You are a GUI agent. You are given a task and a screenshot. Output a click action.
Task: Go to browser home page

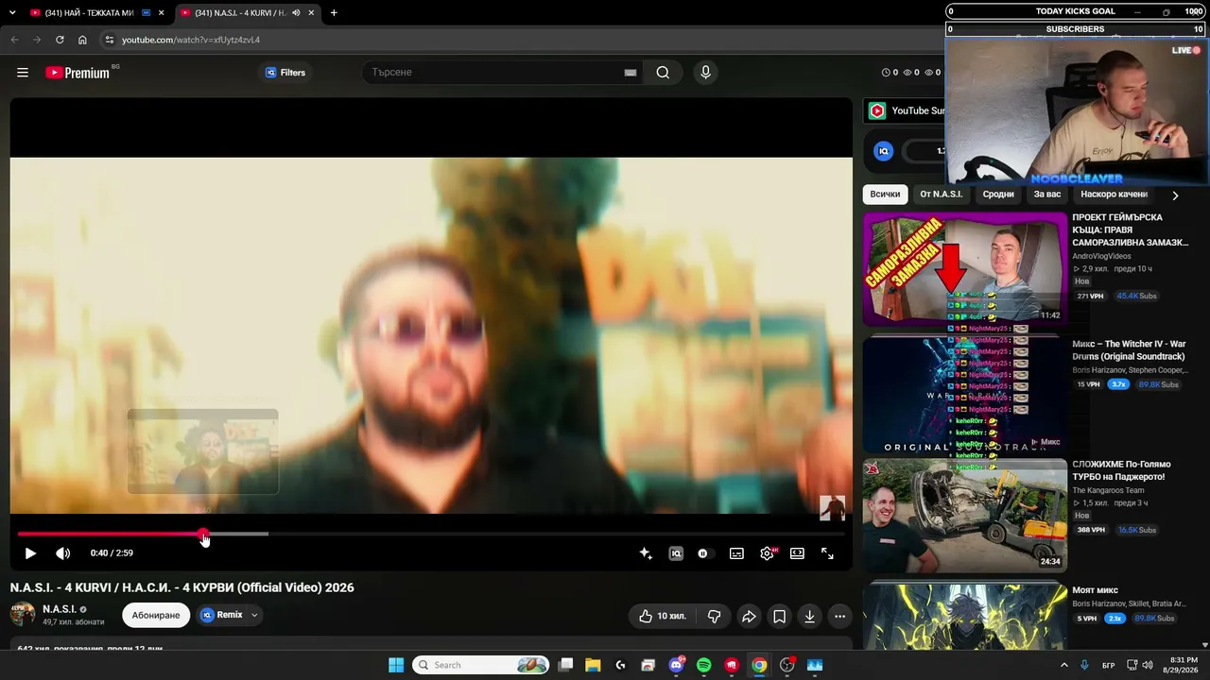pyautogui.click(x=82, y=40)
